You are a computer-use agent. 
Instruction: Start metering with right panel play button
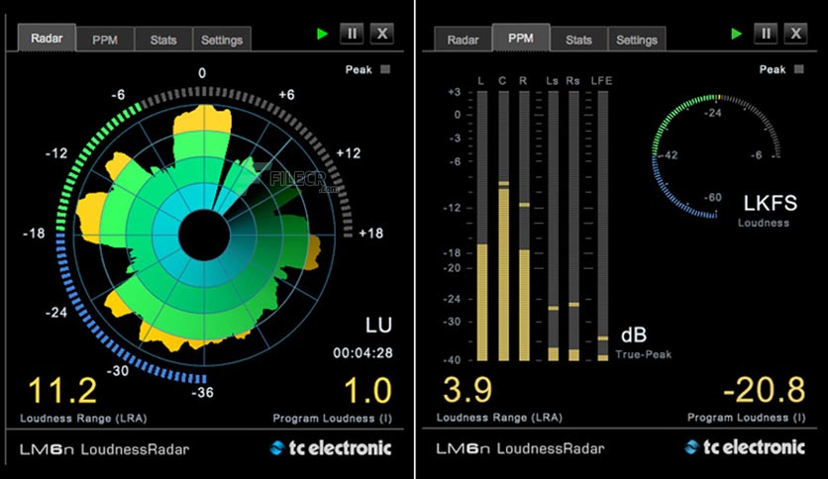point(736,35)
